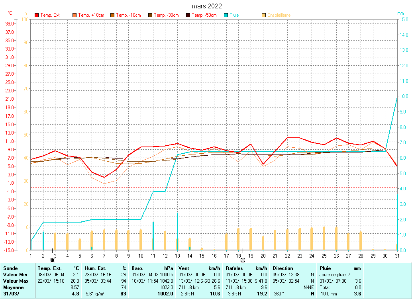Click the half-moon phase icon below day 3

pos(52,260)
